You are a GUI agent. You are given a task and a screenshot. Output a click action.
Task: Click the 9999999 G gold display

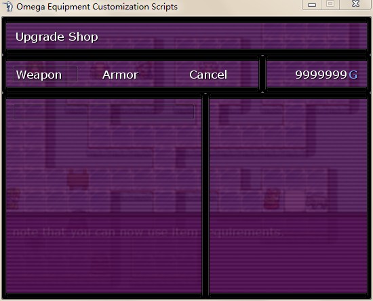tap(326, 75)
